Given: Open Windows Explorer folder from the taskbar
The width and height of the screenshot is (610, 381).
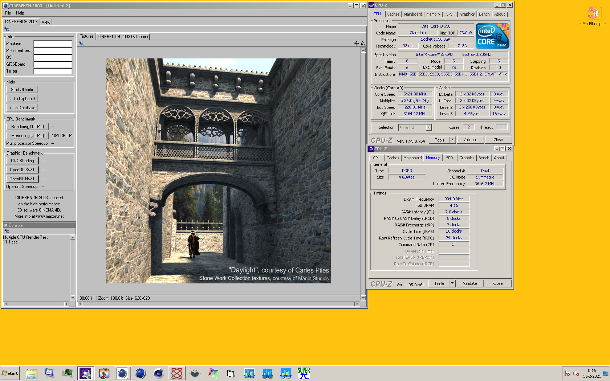Looking at the screenshot, I should 32,373.
